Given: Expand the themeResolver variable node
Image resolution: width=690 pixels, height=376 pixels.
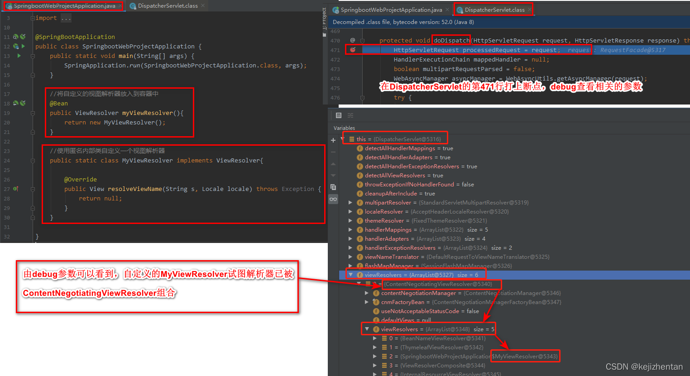Looking at the screenshot, I should pos(350,221).
